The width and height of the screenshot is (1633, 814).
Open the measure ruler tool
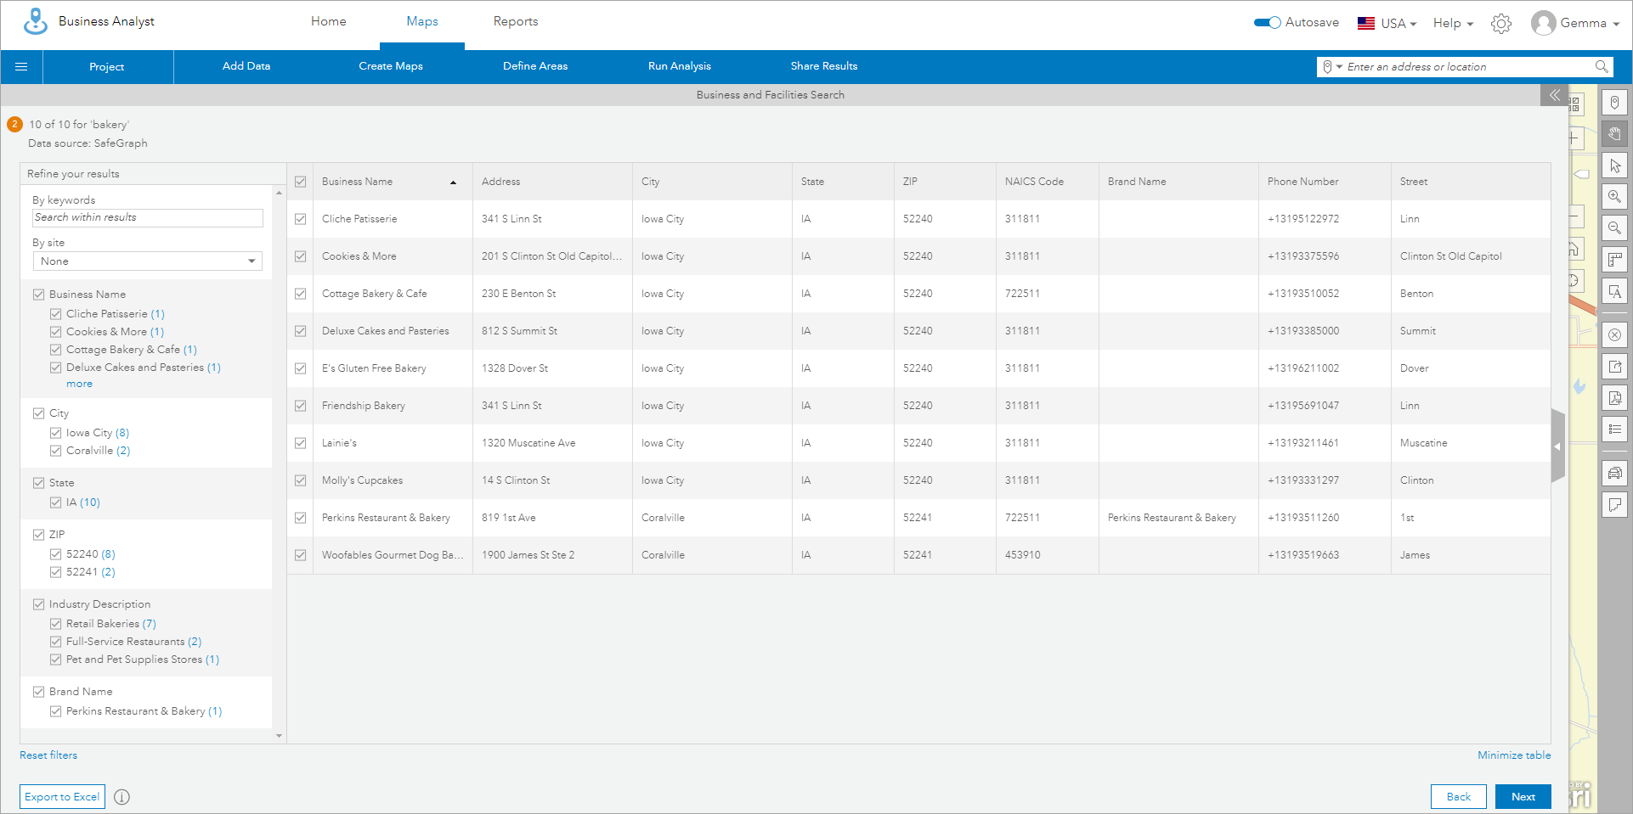1614,260
